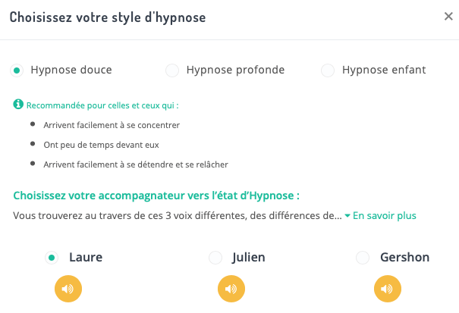The width and height of the screenshot is (459, 313).
Task: Click the name Gershon
Action: (x=404, y=258)
